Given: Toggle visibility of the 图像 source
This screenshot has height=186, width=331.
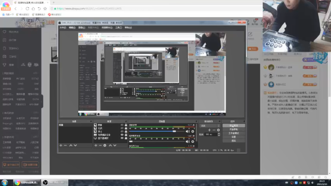Looking at the screenshot, I should (x=122, y=125).
